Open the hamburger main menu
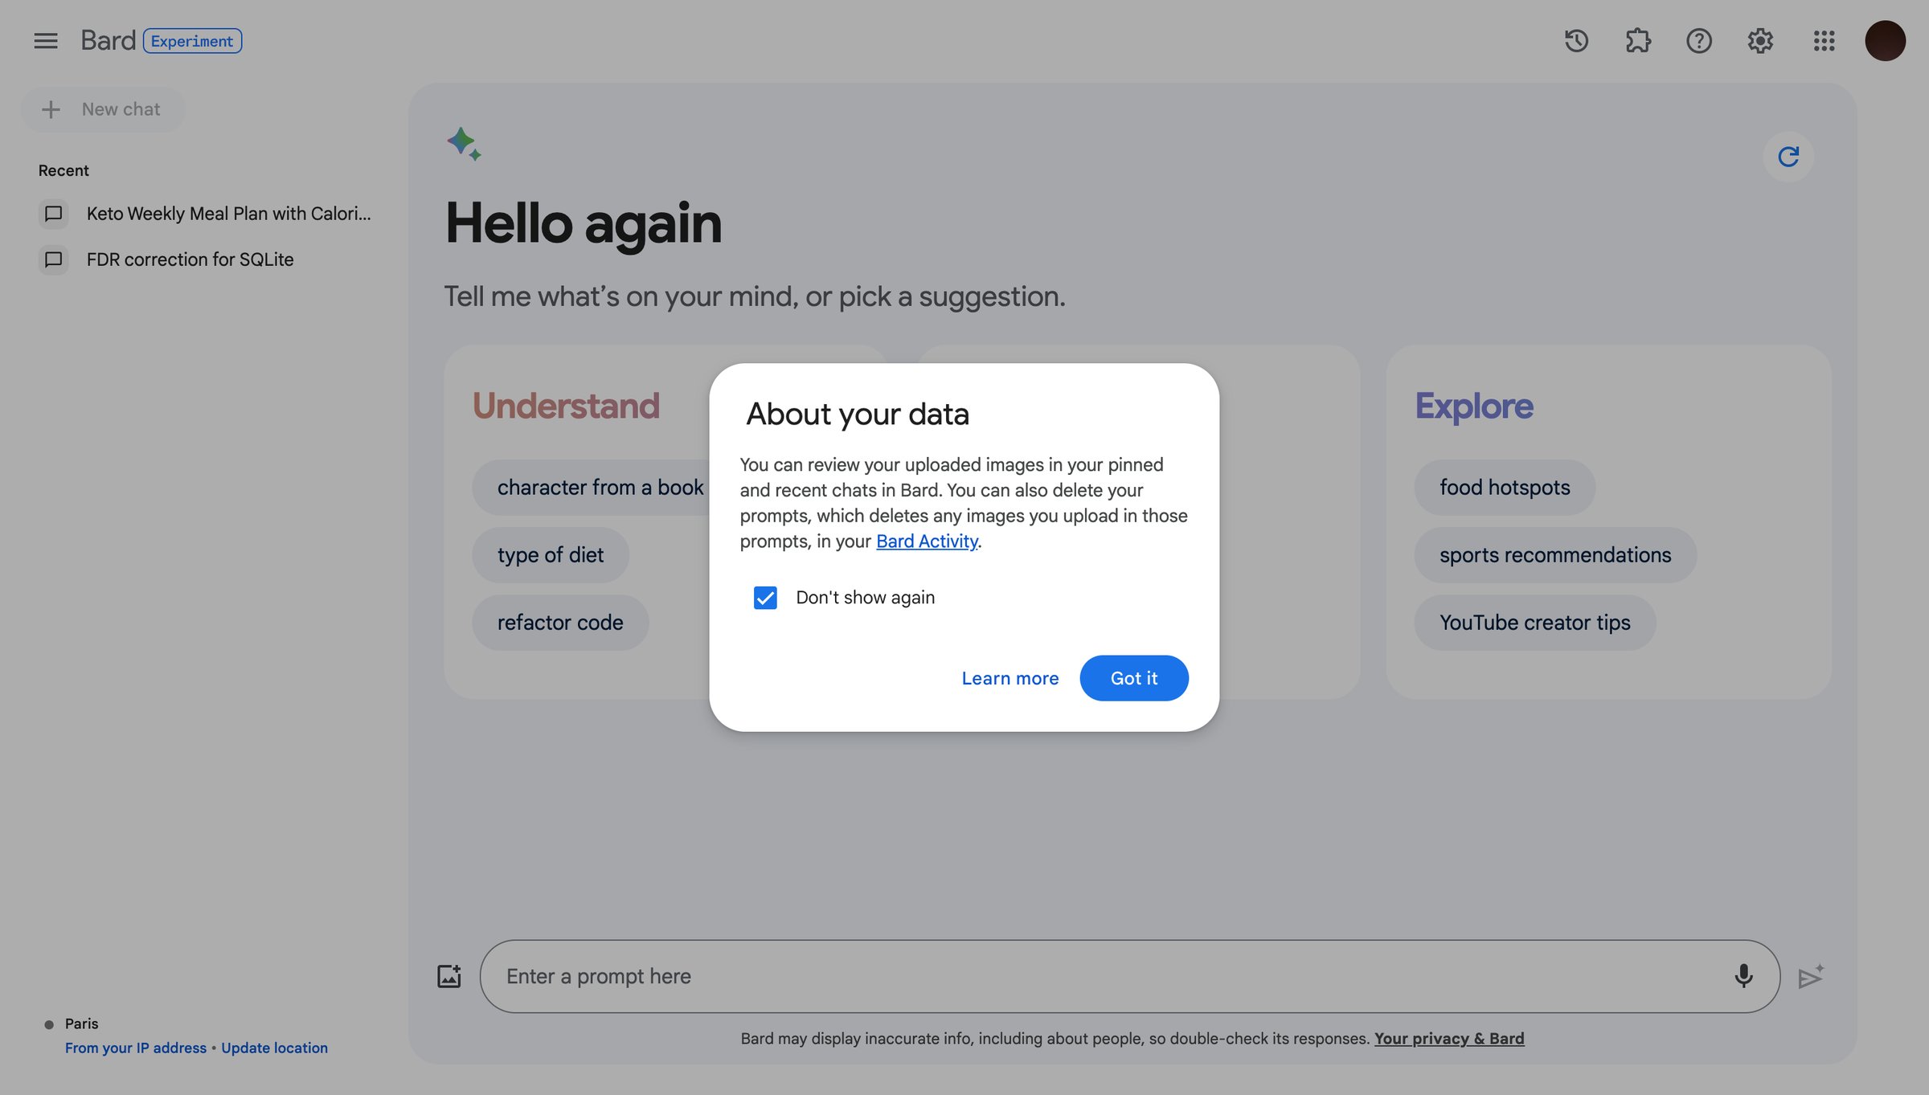1929x1095 pixels. tap(46, 40)
